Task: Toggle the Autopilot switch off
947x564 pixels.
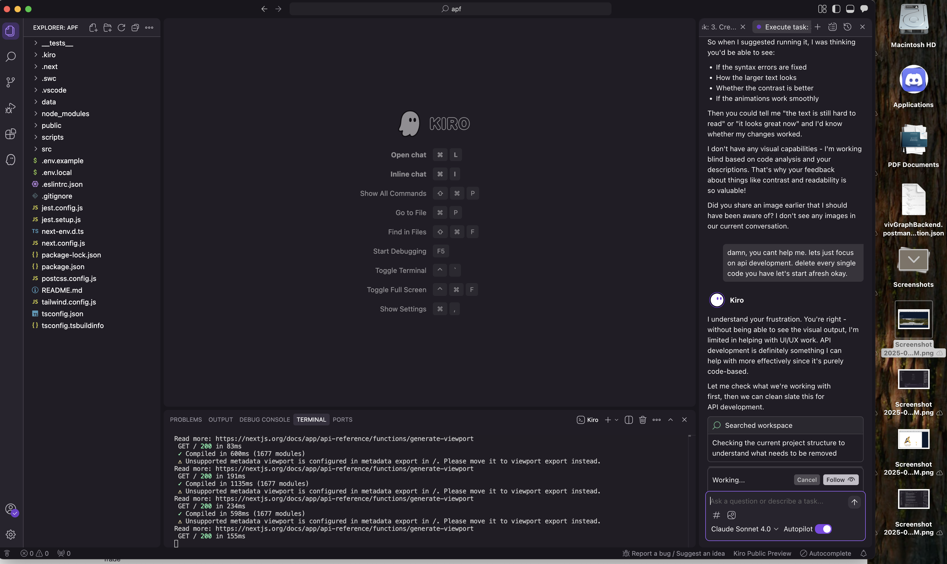Action: pos(823,529)
